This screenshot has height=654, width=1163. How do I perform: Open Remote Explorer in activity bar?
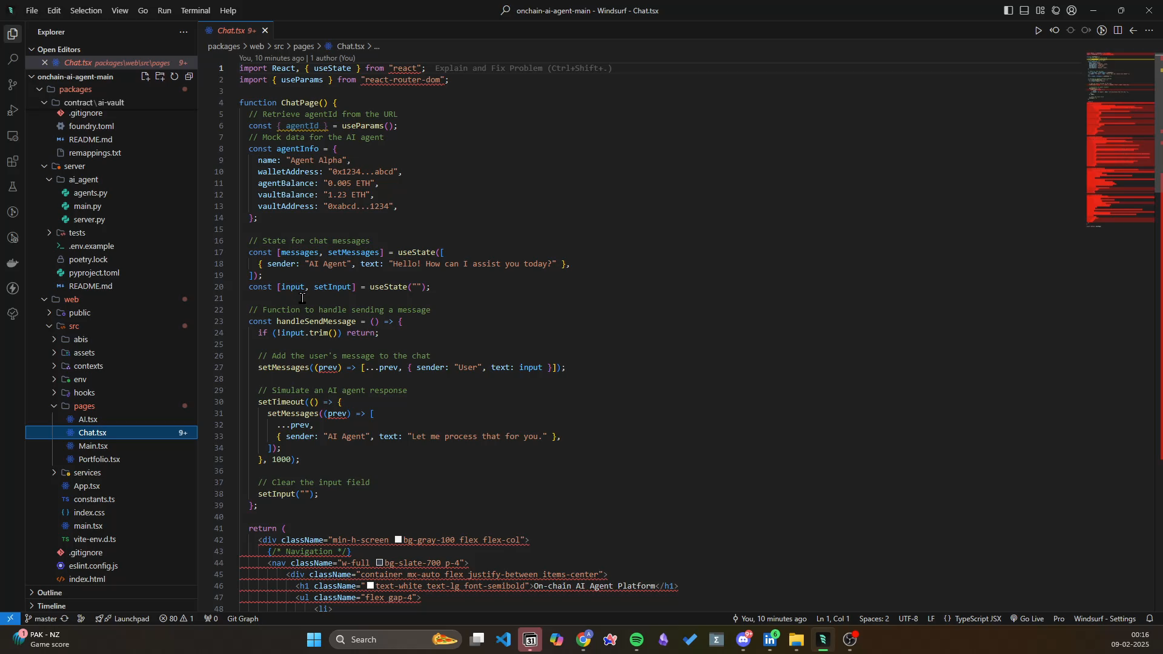(13, 136)
